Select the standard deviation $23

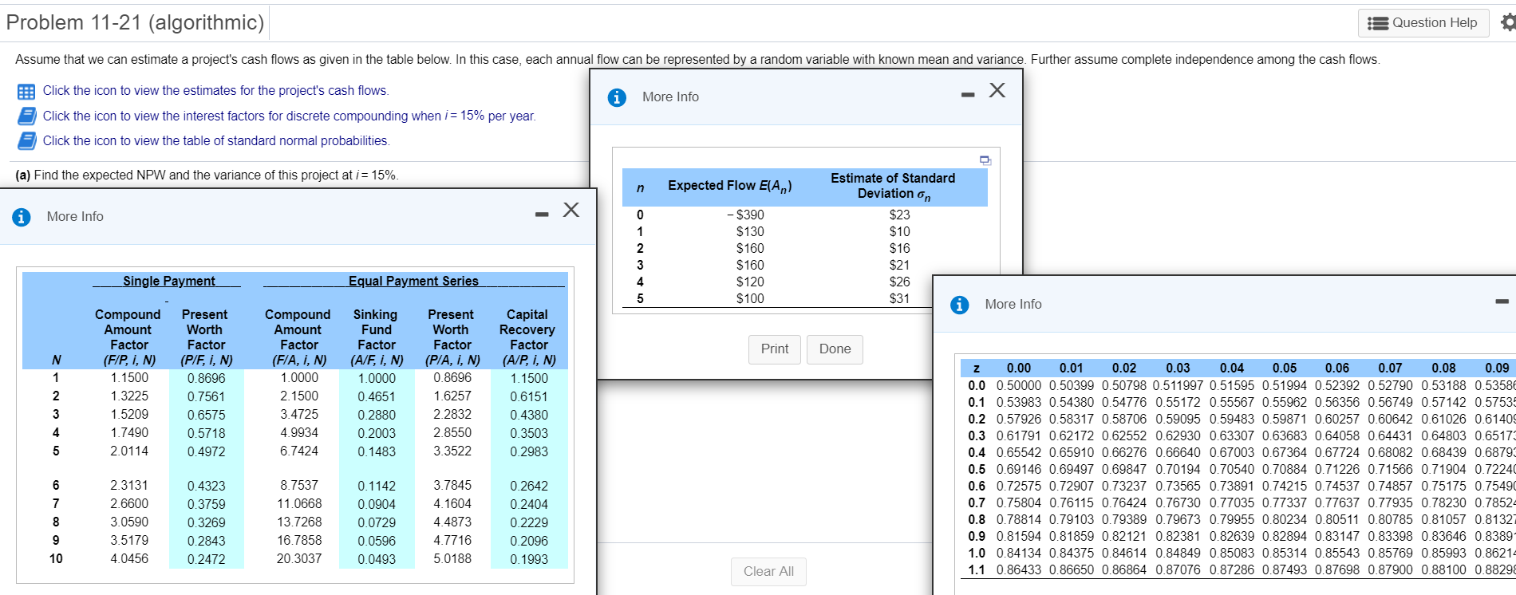[900, 215]
